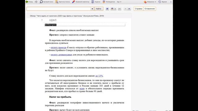198x111 pixels.
Task: Open link 'оплату допвыходных'
Action: tap(61, 55)
